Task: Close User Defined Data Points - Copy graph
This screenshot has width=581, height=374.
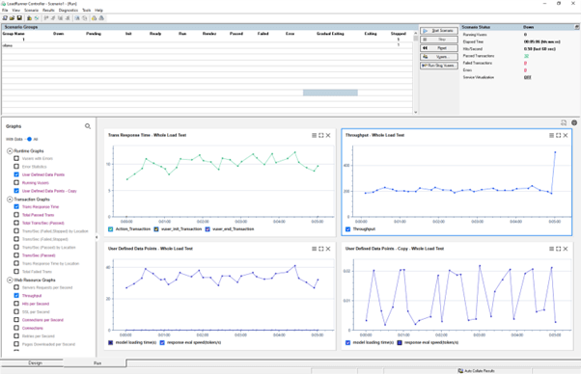Action: click(566, 249)
